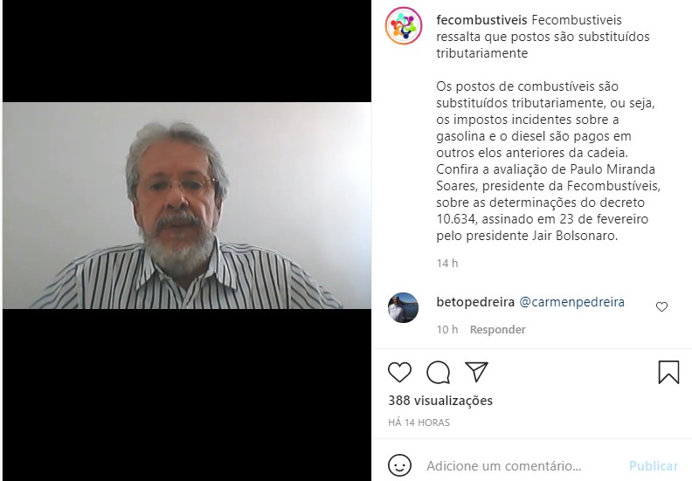
Task: Open betopedreira's avatar picture
Action: (x=403, y=308)
